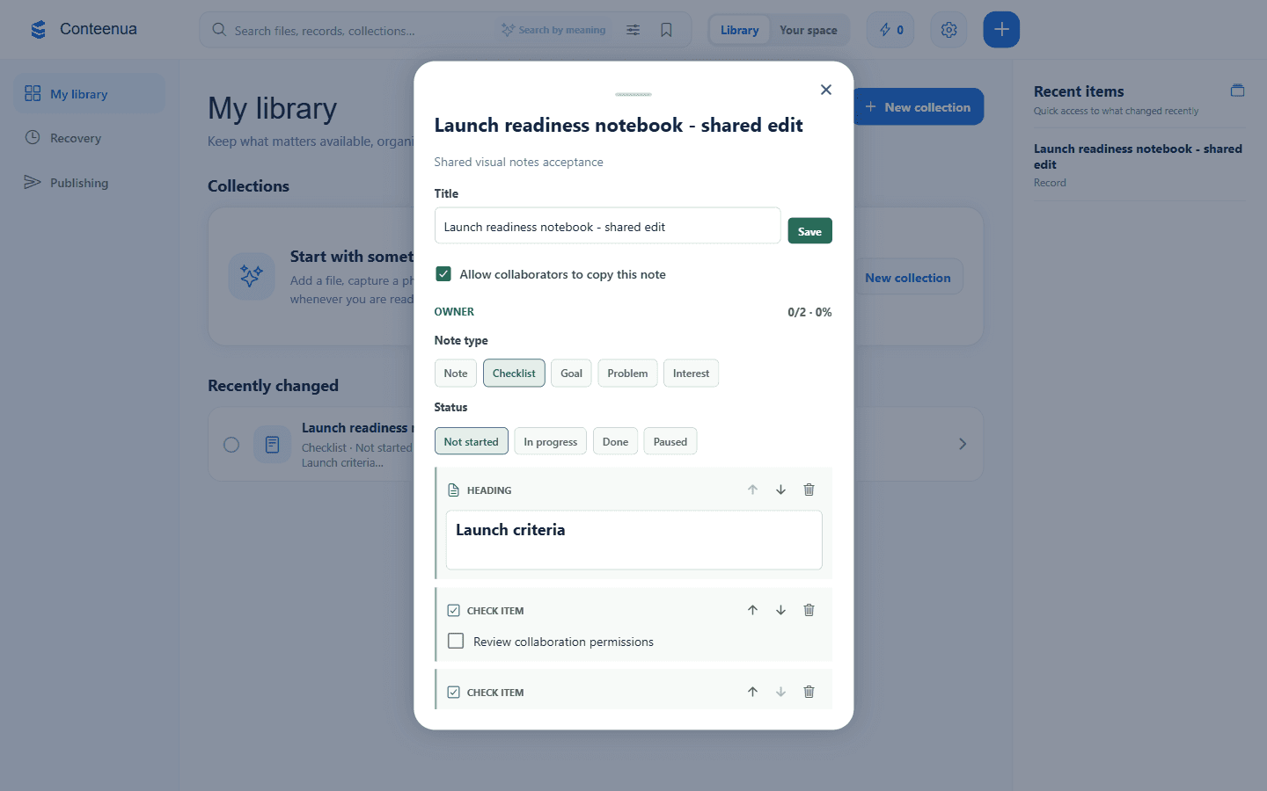Switch to Library tab

[739, 30]
